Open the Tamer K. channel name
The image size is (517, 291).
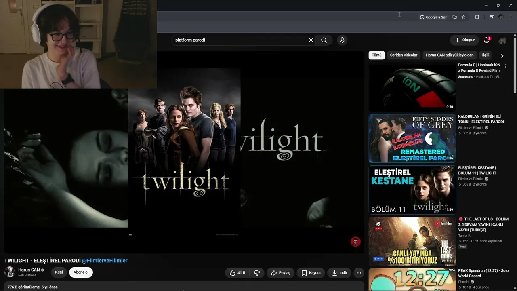464,236
